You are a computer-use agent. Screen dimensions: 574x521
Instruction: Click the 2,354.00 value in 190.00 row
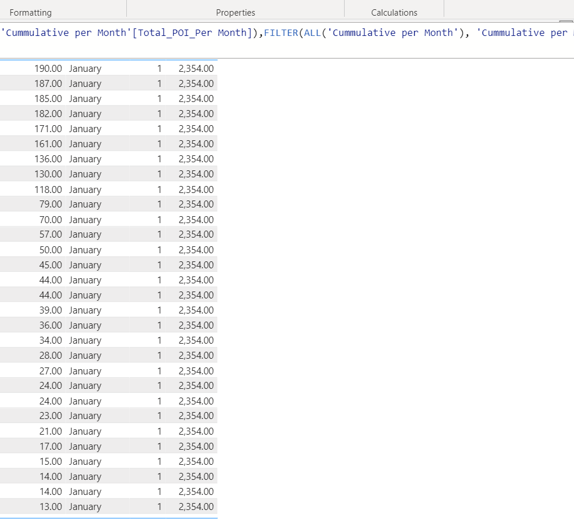click(196, 68)
